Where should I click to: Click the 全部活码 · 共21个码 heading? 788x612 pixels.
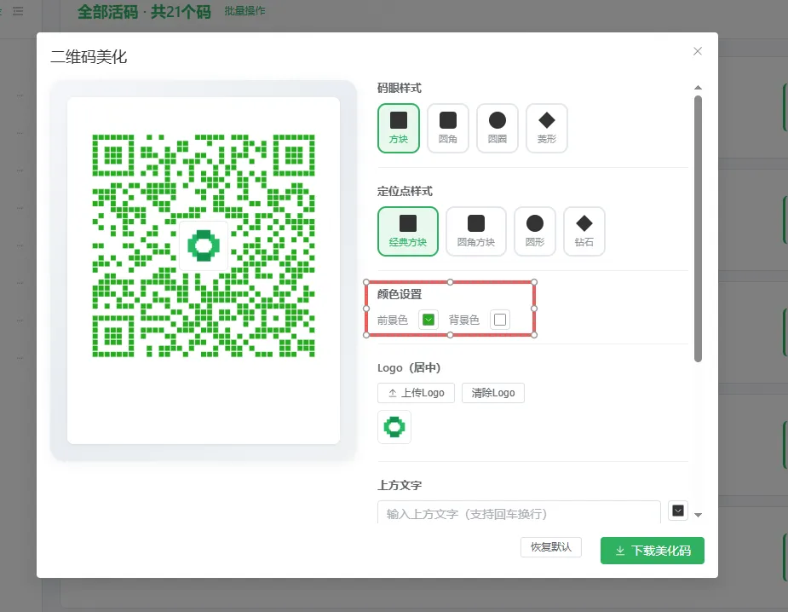click(144, 12)
